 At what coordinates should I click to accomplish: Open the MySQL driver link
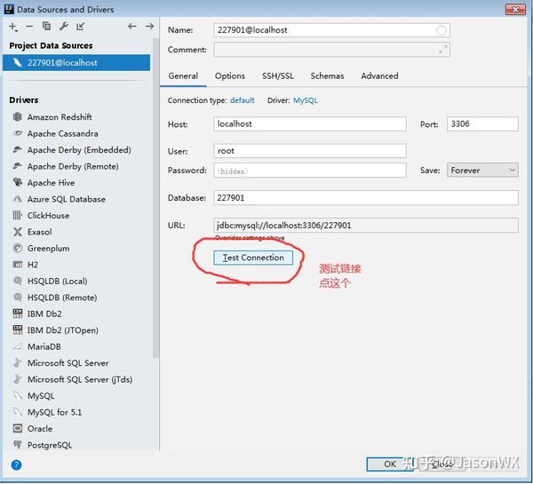pyautogui.click(x=306, y=100)
